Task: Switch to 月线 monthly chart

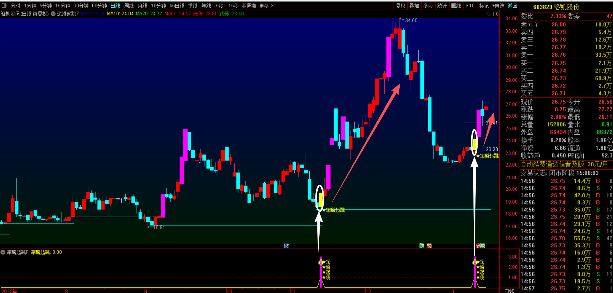Action: coord(142,6)
